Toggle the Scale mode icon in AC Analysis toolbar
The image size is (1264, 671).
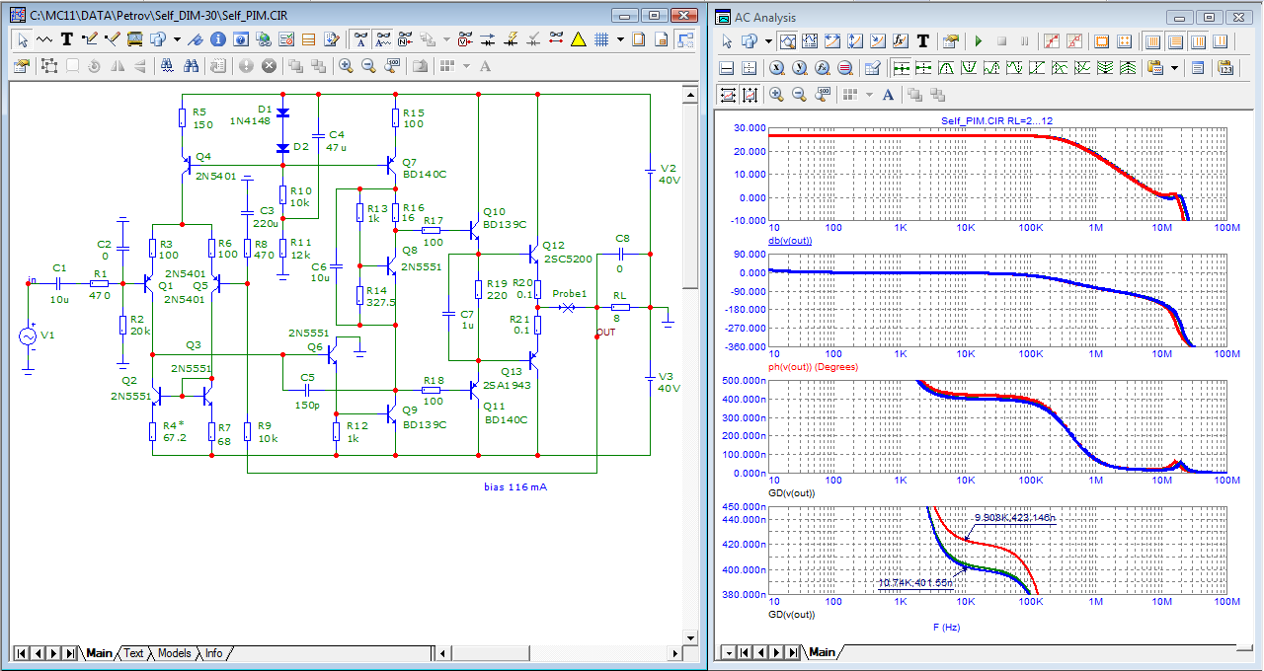787,41
